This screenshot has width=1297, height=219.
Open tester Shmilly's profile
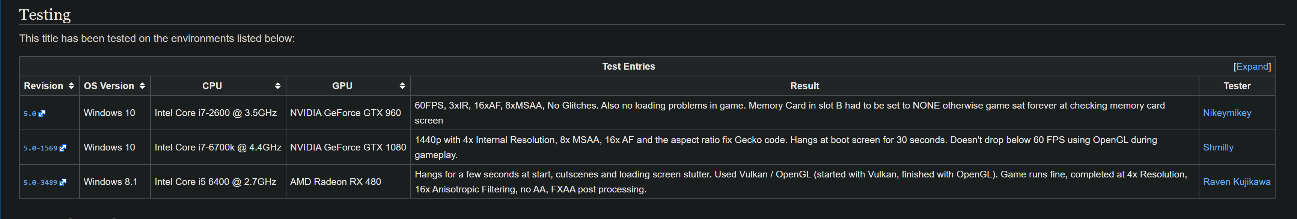click(1218, 147)
